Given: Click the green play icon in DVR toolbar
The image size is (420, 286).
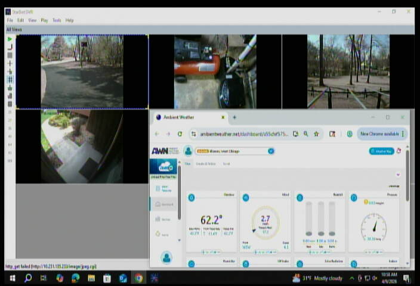Looking at the screenshot, I should (10, 39).
